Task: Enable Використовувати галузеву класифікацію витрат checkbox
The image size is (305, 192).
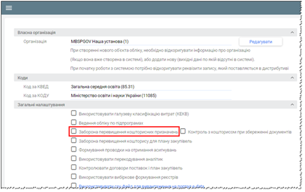Action: 74,114
